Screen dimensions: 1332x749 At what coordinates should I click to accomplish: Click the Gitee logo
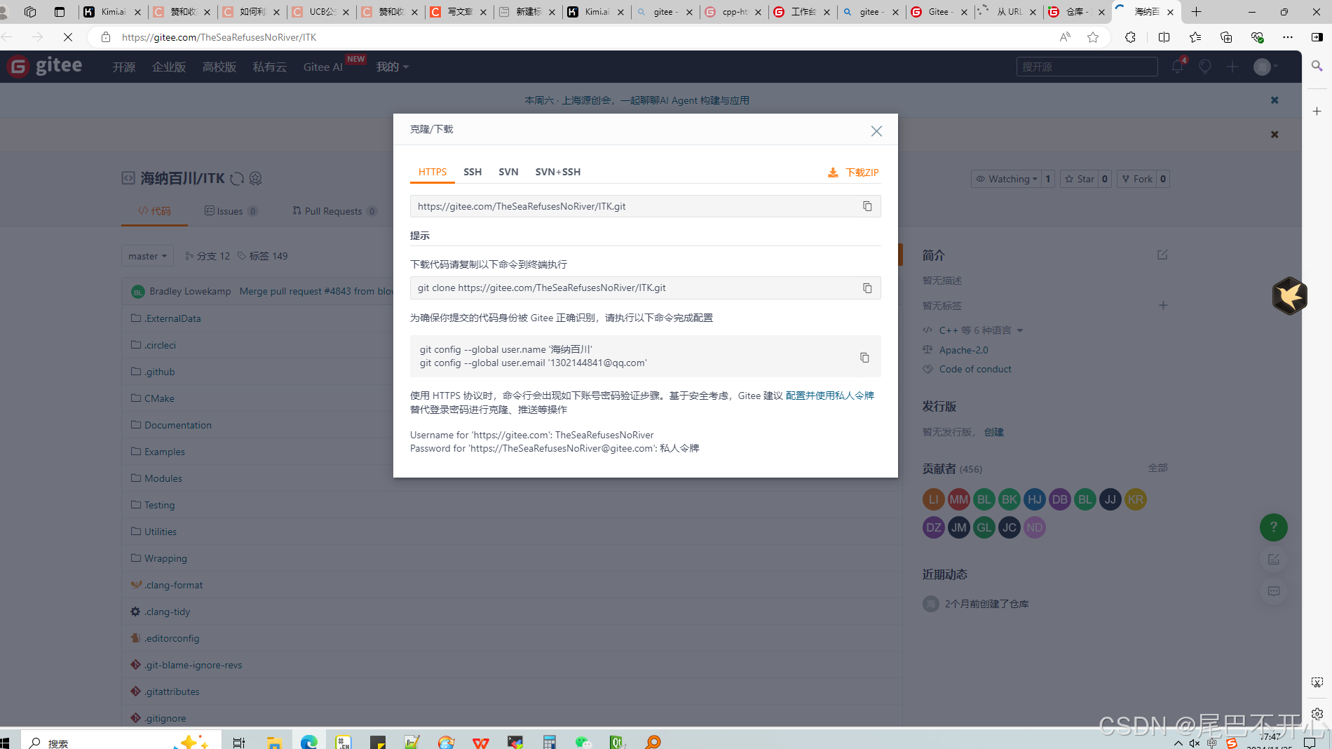[x=45, y=66]
